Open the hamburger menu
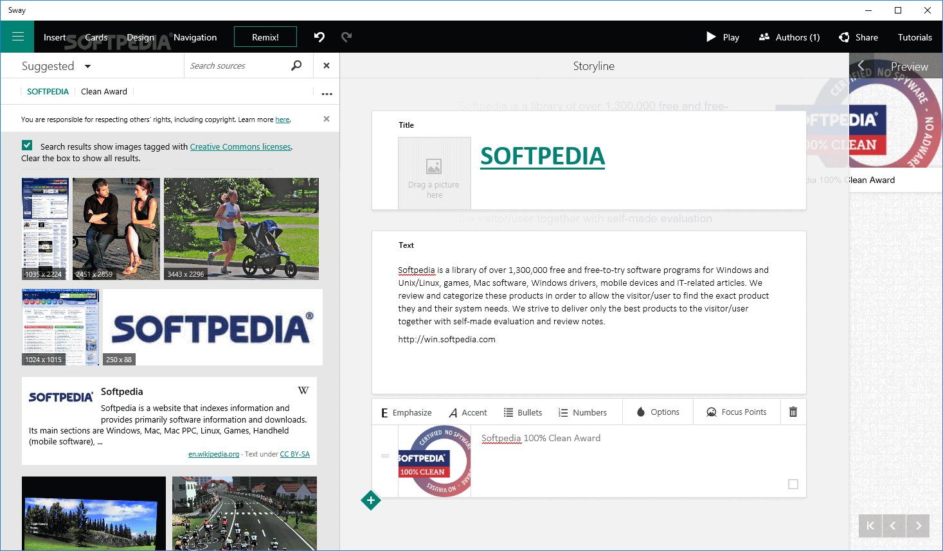The image size is (943, 551). 17,37
